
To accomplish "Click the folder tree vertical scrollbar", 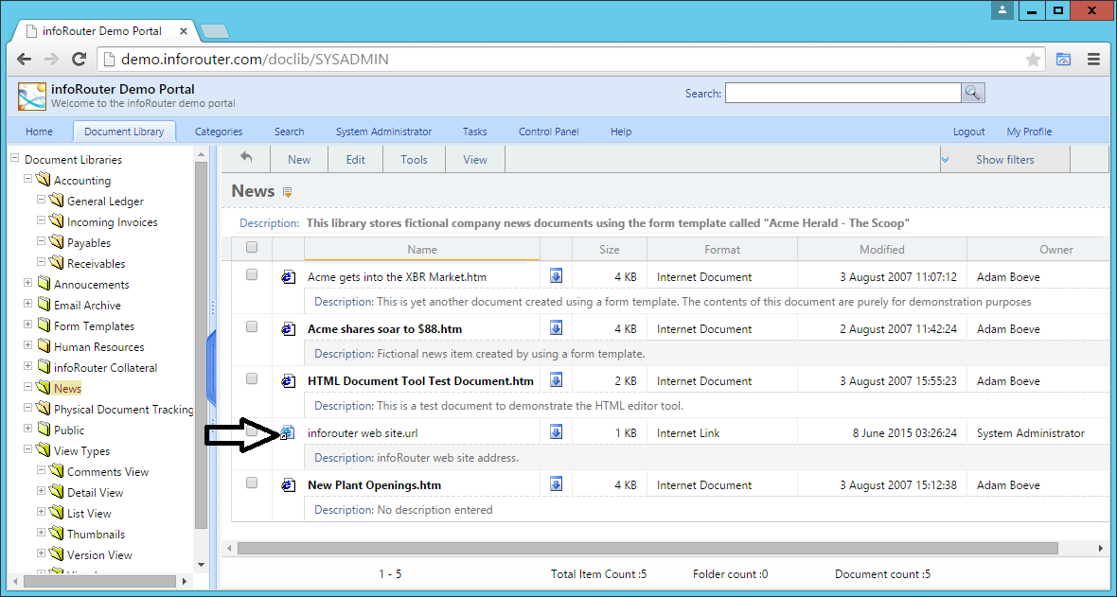I will (x=201, y=345).
